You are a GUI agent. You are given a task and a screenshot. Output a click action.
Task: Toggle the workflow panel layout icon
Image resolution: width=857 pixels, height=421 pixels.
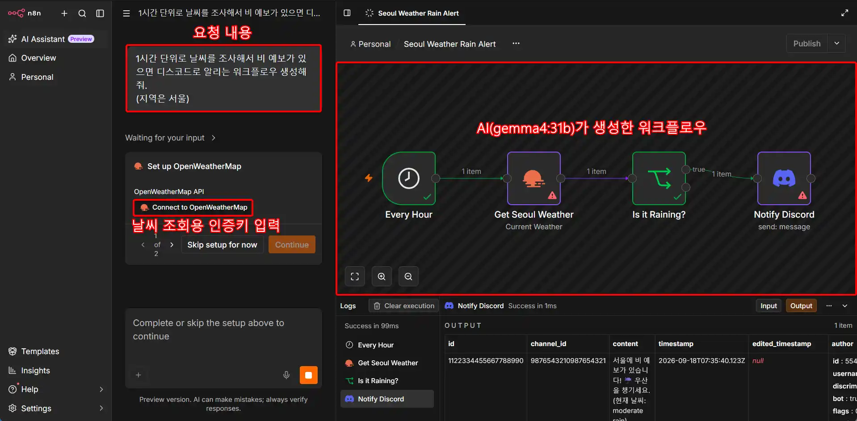coord(347,13)
